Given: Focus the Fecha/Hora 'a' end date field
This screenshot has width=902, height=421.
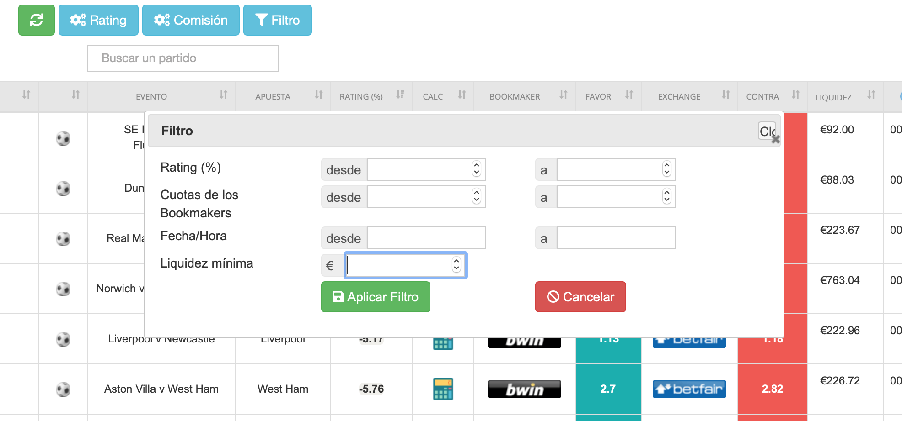Looking at the screenshot, I should (x=616, y=238).
